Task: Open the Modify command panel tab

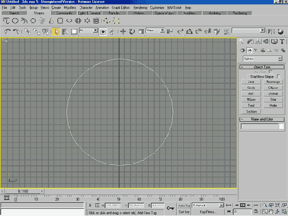Action: coord(249,42)
